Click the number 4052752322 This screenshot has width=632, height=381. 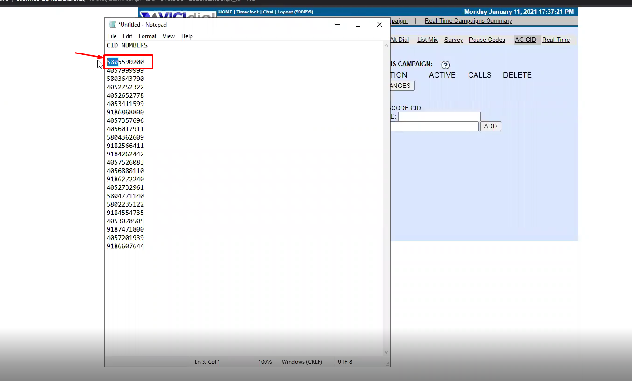pyautogui.click(x=125, y=87)
